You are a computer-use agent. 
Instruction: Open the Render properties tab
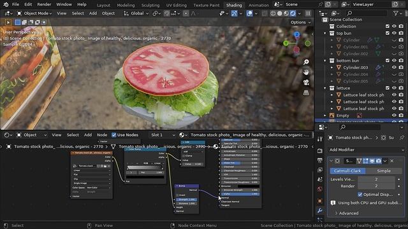coord(320,151)
